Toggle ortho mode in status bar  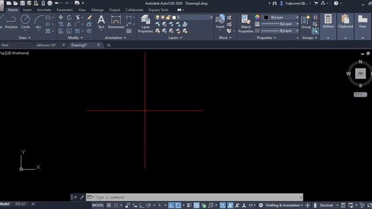(141, 205)
